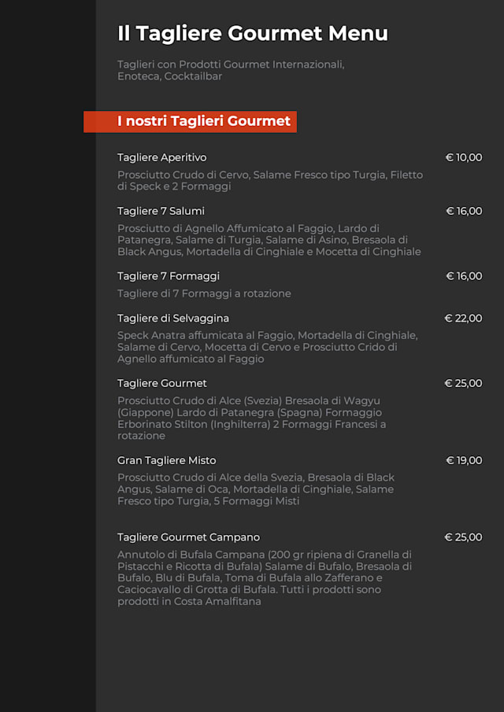Click the Tagliere Aperitivo description text
This screenshot has height=712, width=504.
(x=269, y=181)
